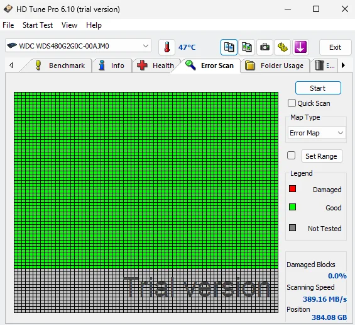355x325 pixels.
Task: Show previous tabs with left arrow
Action: coord(11,66)
